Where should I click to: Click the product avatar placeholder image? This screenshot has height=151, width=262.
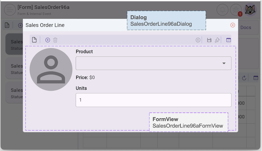click(51, 70)
